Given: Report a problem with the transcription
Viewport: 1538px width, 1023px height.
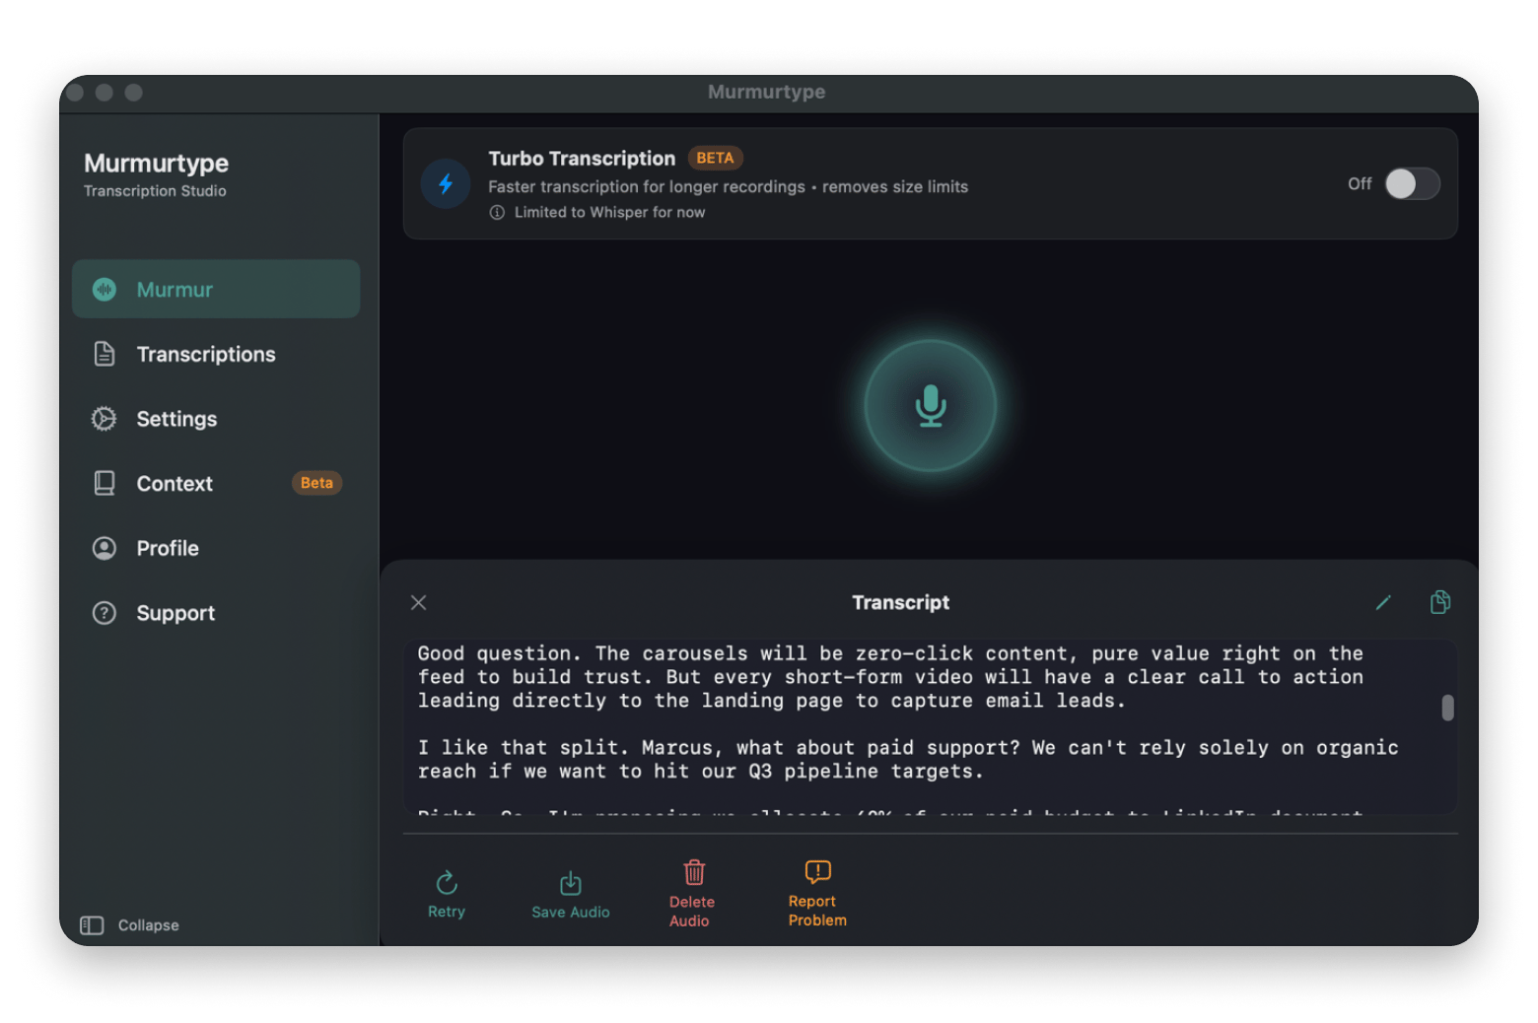Looking at the screenshot, I should click(817, 894).
